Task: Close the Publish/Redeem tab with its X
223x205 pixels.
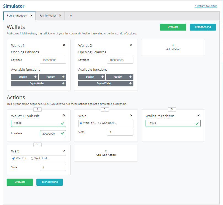Action: click(31, 16)
